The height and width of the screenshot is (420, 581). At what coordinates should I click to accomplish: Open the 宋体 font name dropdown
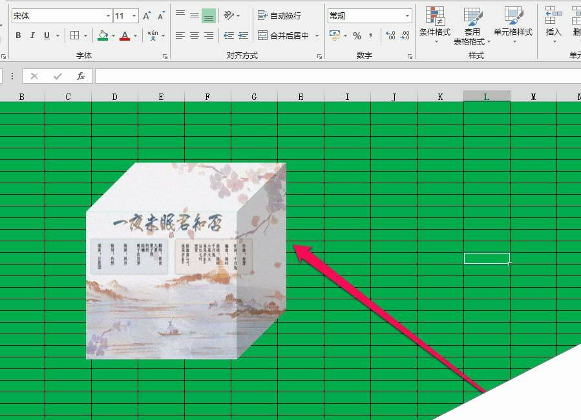[x=108, y=16]
